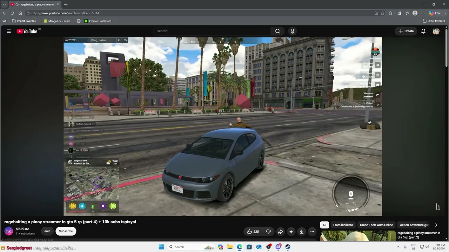Viewport: 449px width, 252px height.
Task: Switch to Edge in the taskbar
Action: click(x=239, y=247)
